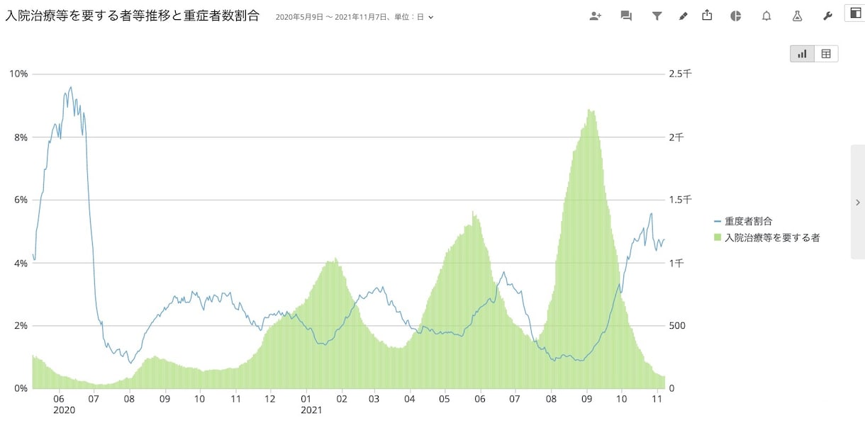Click the 2021 year label on x-axis
This screenshot has width=865, height=423.
click(311, 410)
